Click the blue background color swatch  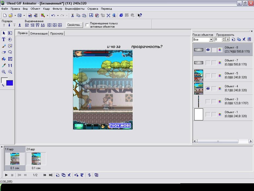(x=10, y=83)
